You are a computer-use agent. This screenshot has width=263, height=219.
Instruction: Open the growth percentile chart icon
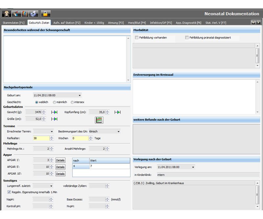pyautogui.click(x=99, y=120)
